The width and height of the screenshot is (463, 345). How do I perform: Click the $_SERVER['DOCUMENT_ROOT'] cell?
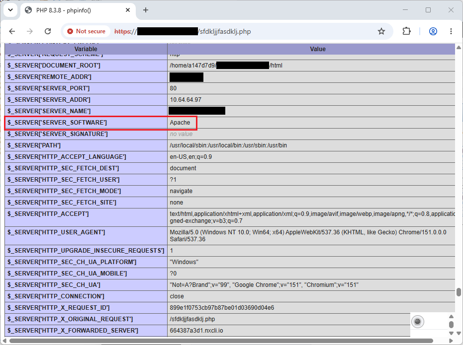click(x=86, y=66)
